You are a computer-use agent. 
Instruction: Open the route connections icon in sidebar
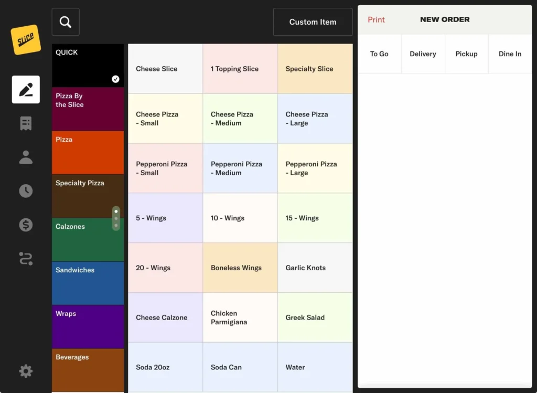(26, 259)
